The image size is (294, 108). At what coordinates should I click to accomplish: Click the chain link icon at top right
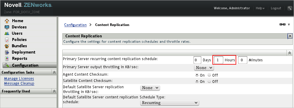tap(282, 25)
